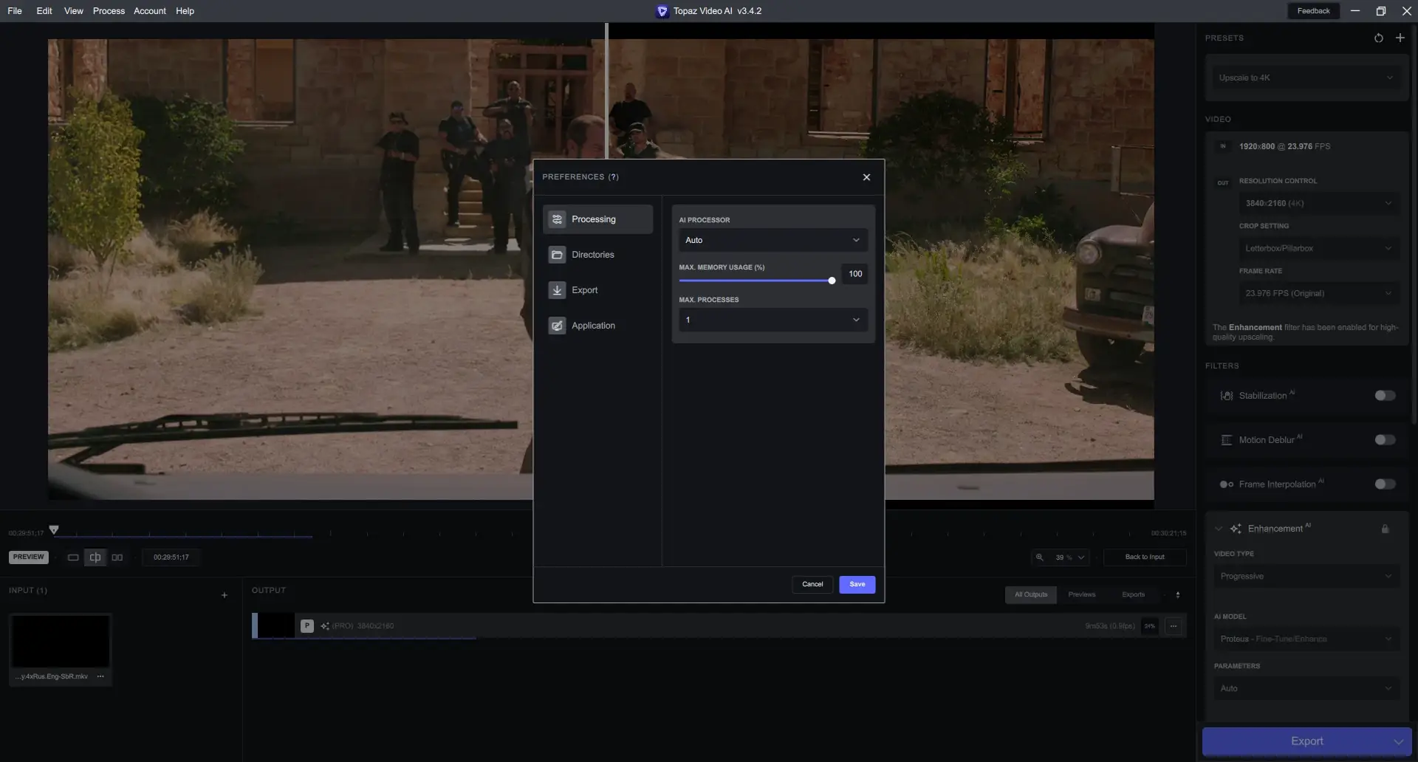The width and height of the screenshot is (1418, 762).
Task: Select the side-by-side view layout icon
Action: 117,557
